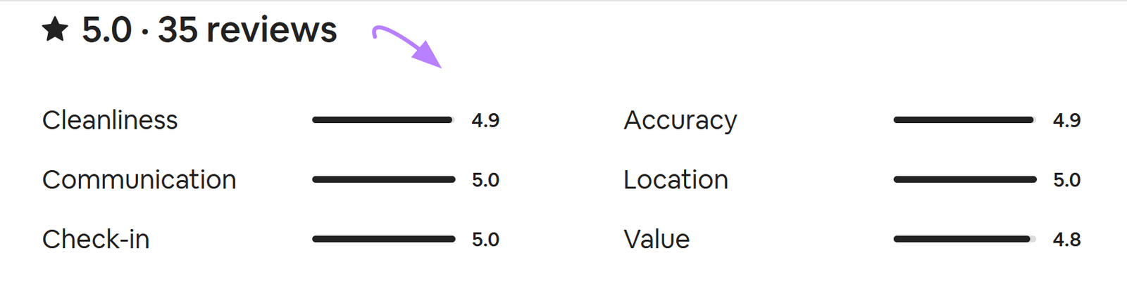
Task: Click the 4.8 score beside Value
Action: click(1066, 240)
